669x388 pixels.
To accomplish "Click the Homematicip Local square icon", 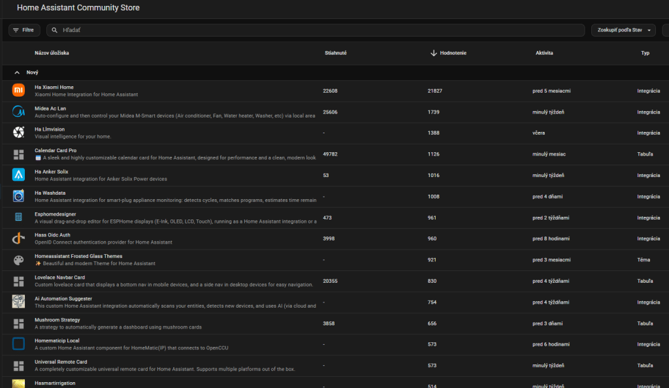I will click(18, 344).
